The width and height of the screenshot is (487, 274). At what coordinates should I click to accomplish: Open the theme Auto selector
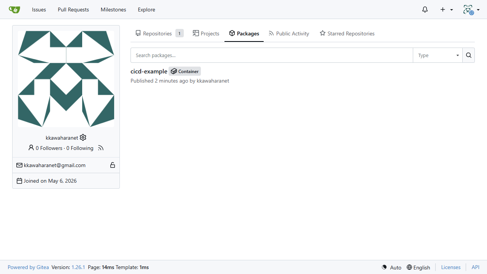tap(392, 267)
